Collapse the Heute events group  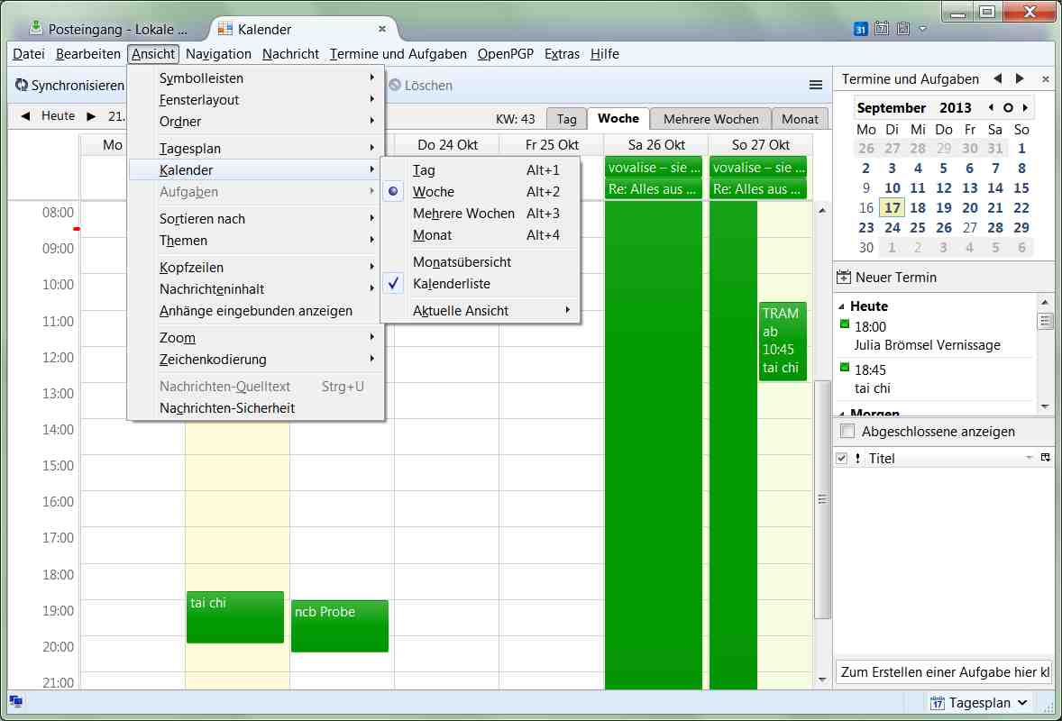pos(843,306)
